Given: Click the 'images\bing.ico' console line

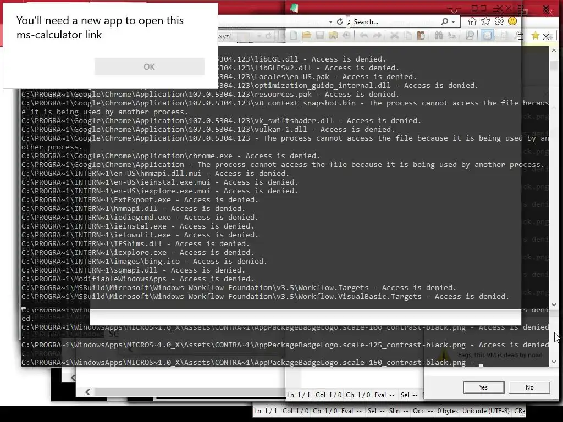Looking at the screenshot, I should 144,261.
